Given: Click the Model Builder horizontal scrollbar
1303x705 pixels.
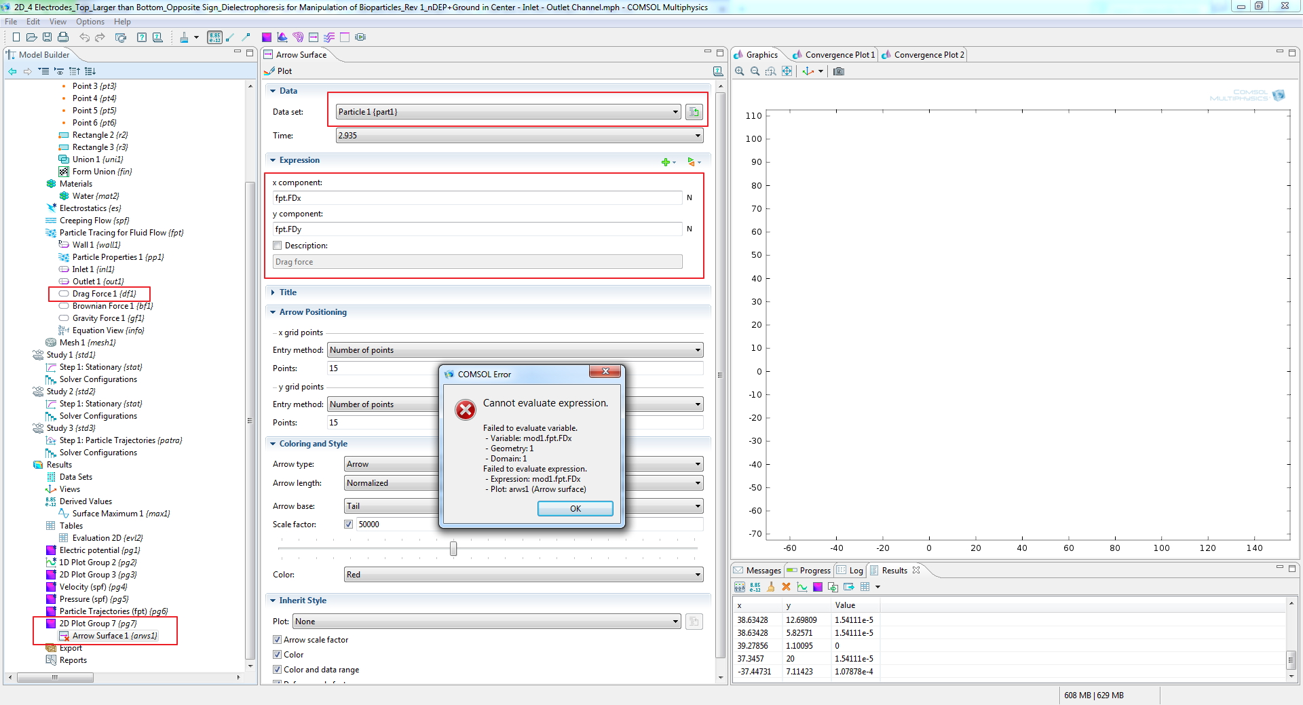Looking at the screenshot, I should (x=55, y=677).
